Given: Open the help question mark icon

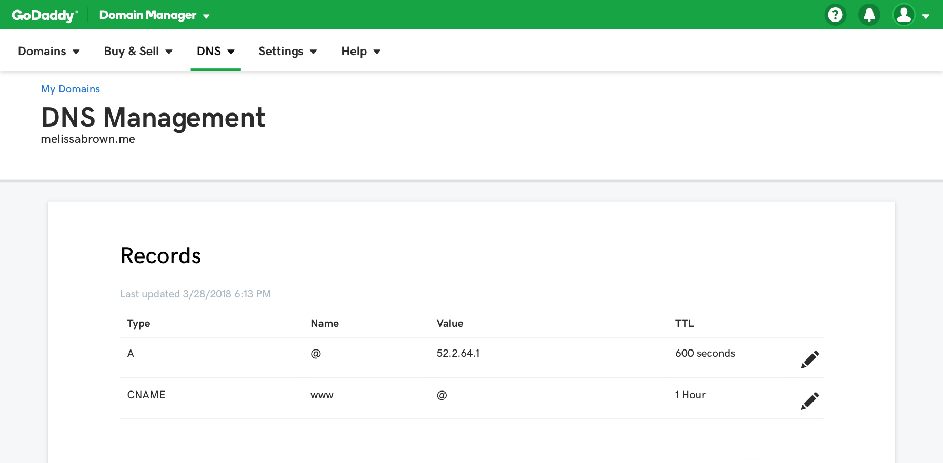Looking at the screenshot, I should (835, 15).
